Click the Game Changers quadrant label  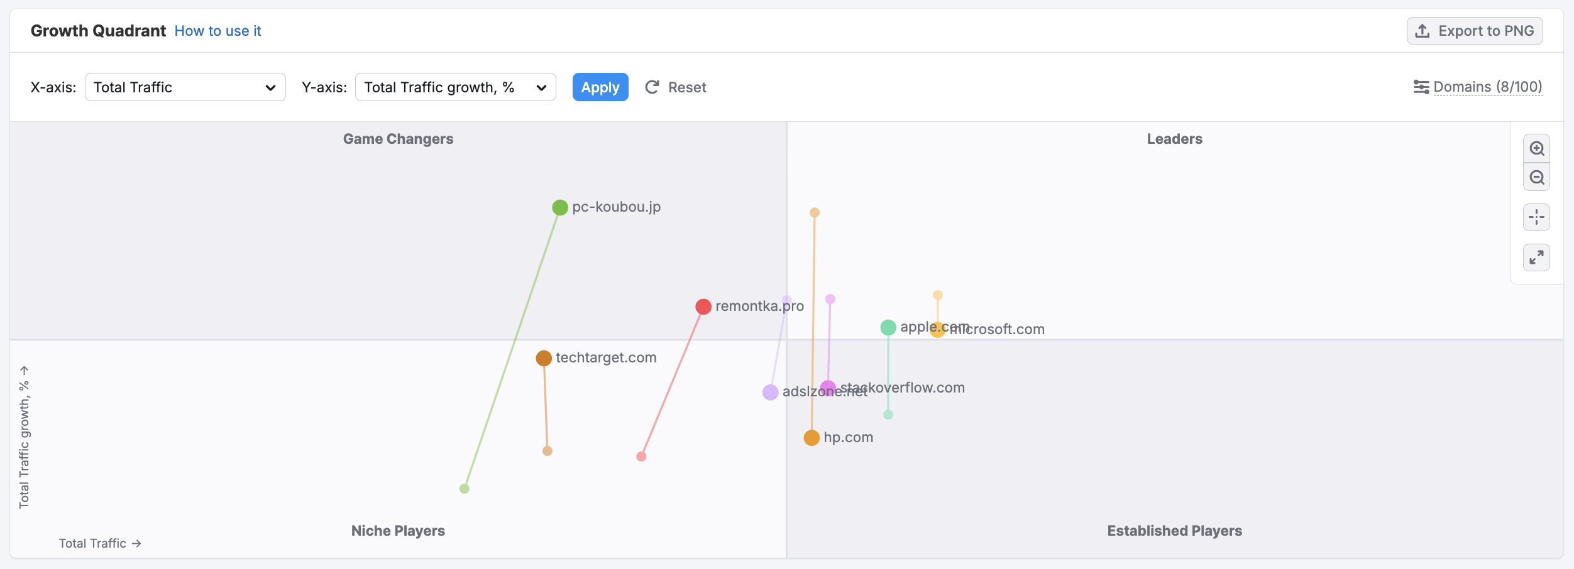(x=398, y=139)
